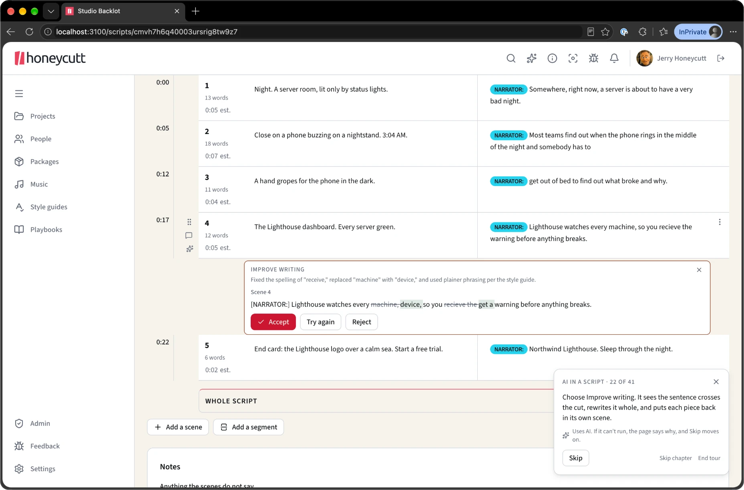Toggle the sidebar hamburger menu
This screenshot has width=744, height=490.
pyautogui.click(x=19, y=94)
